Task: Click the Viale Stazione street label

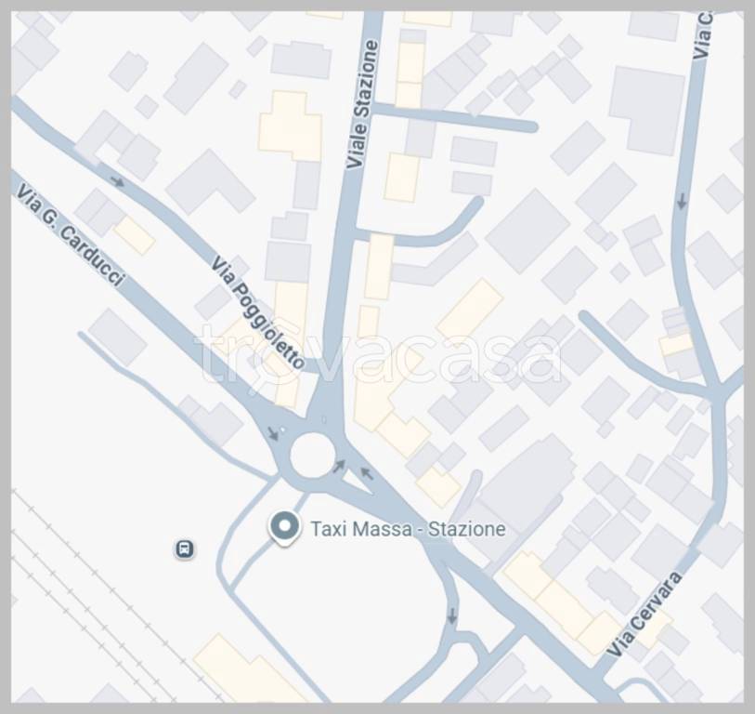Action: (x=362, y=104)
